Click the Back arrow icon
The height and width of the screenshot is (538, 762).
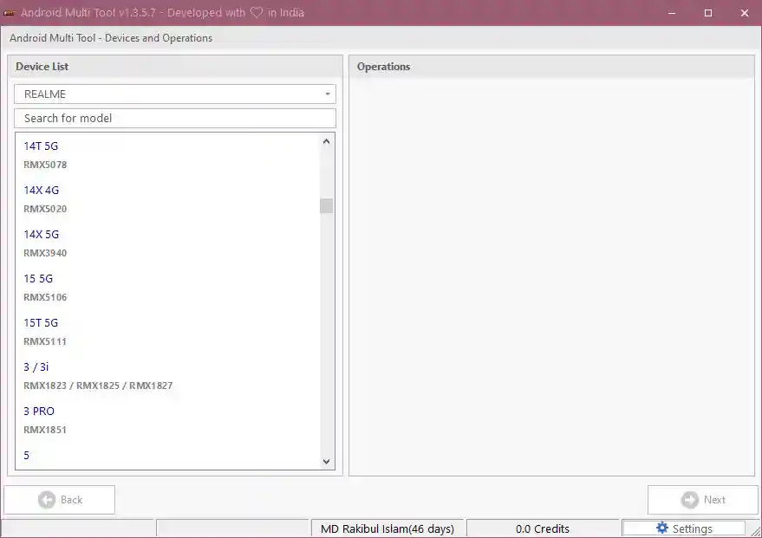47,500
